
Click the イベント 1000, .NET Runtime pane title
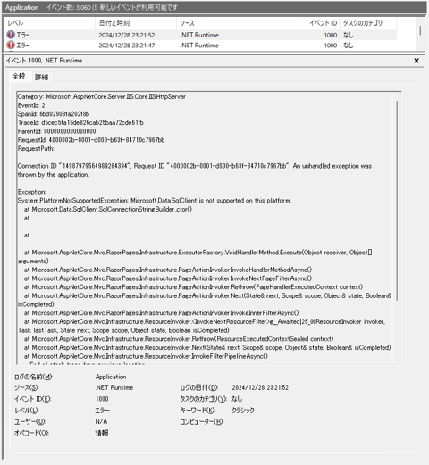[44, 61]
